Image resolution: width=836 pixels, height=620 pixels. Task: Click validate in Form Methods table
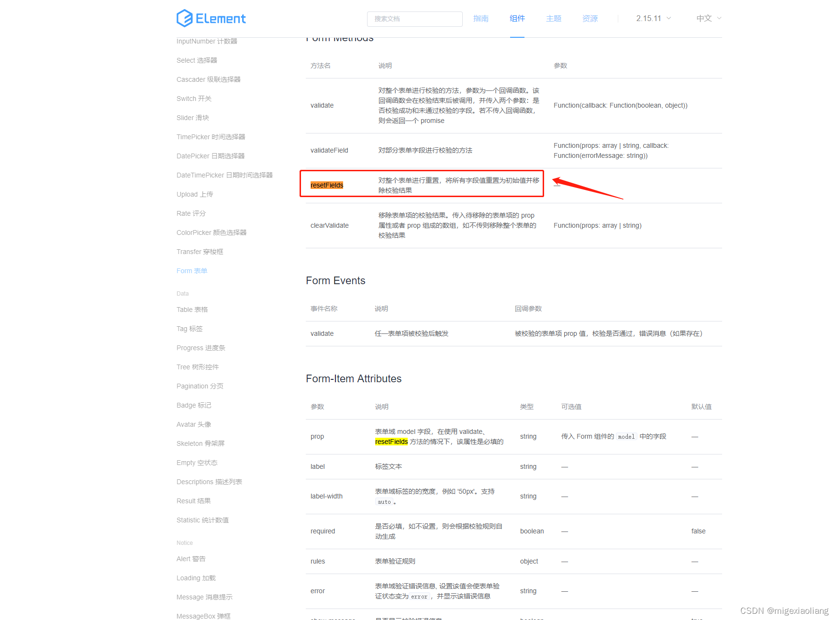(322, 105)
